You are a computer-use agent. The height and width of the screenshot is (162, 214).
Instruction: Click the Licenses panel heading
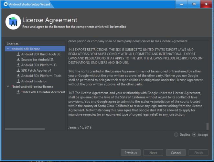click(x=13, y=43)
